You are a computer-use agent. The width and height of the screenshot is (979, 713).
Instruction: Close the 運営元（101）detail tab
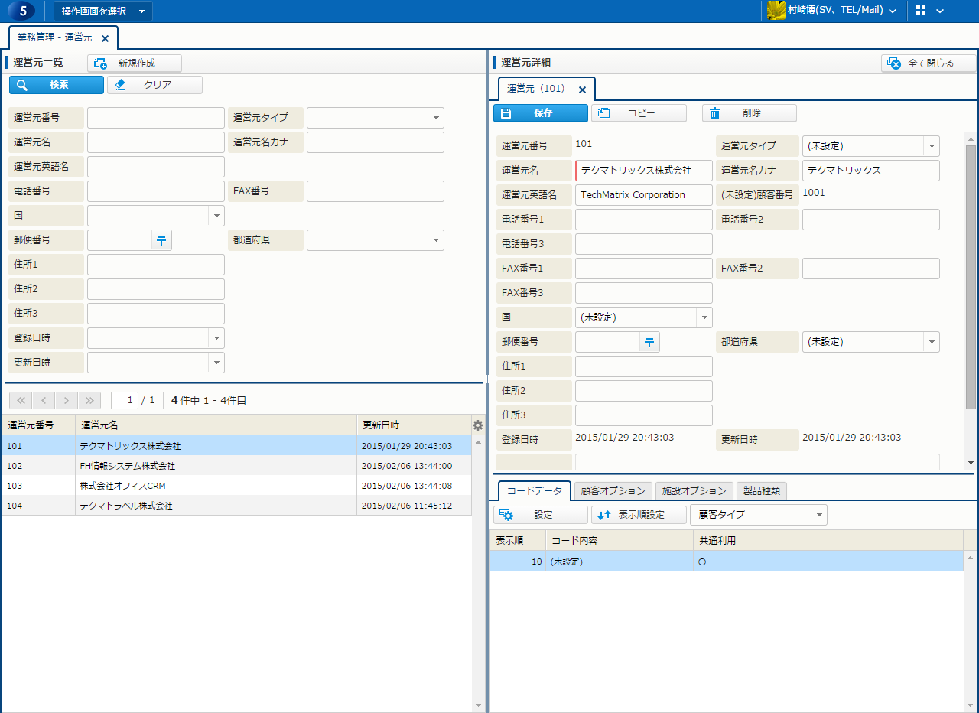(582, 90)
